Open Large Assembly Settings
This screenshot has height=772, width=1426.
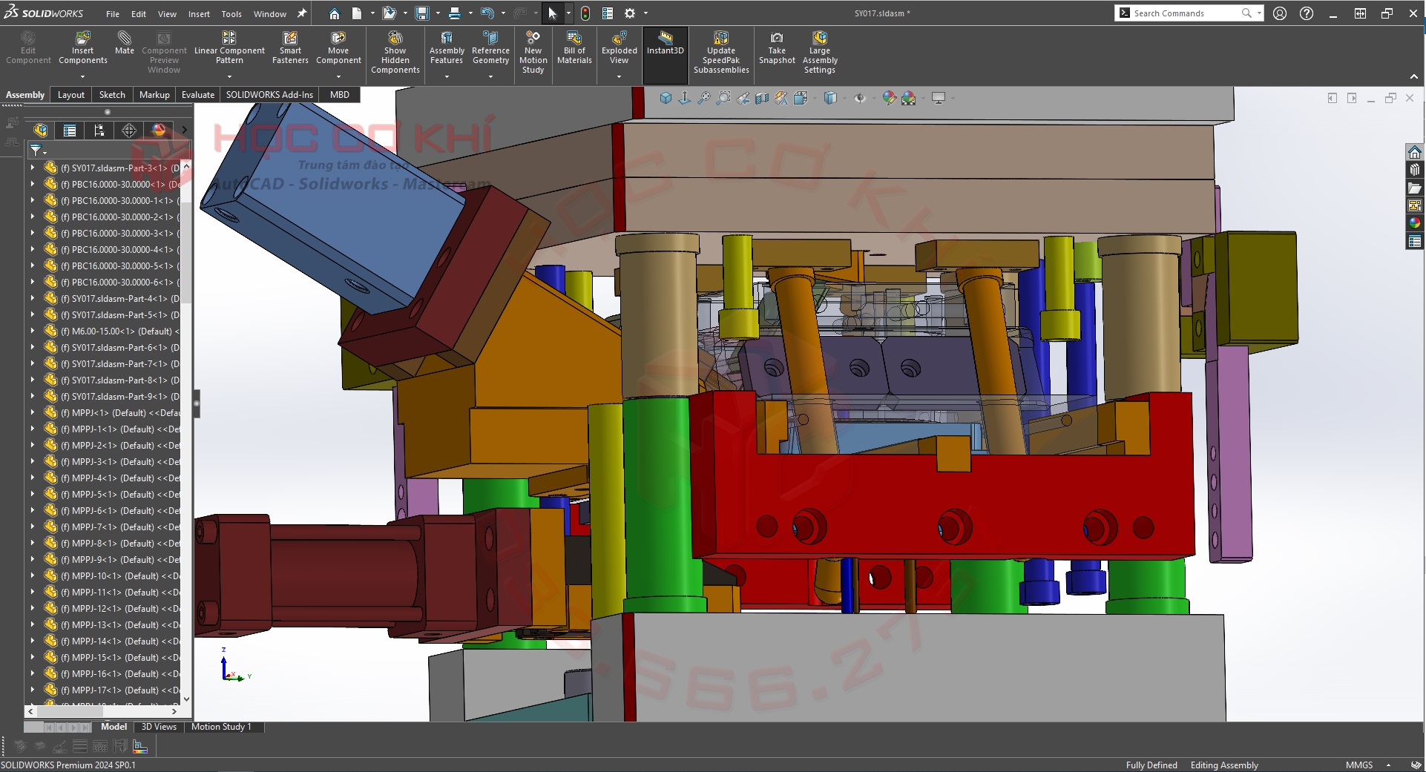(x=820, y=52)
